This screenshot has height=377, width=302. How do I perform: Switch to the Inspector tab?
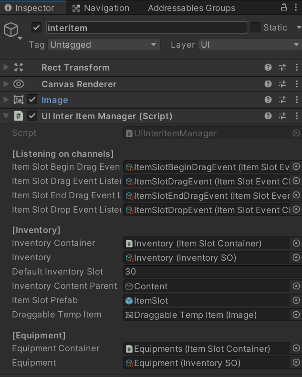(33, 8)
